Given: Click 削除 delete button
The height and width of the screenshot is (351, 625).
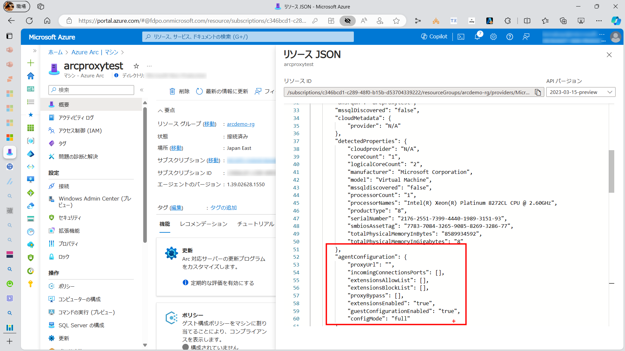Looking at the screenshot, I should (x=179, y=91).
